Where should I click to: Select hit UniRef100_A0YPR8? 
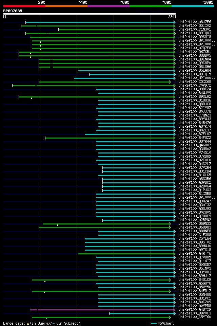coord(195,306)
